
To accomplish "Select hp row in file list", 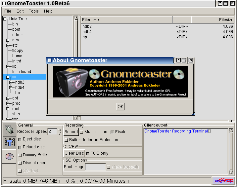I will (158, 37).
